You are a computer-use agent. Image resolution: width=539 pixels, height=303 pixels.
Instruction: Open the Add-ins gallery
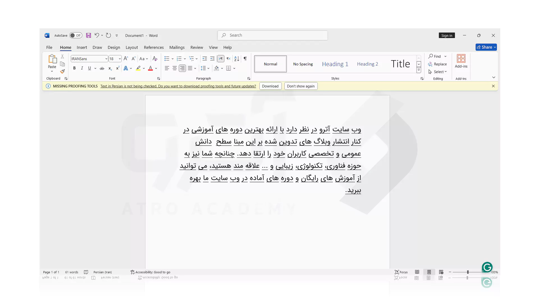point(461,61)
